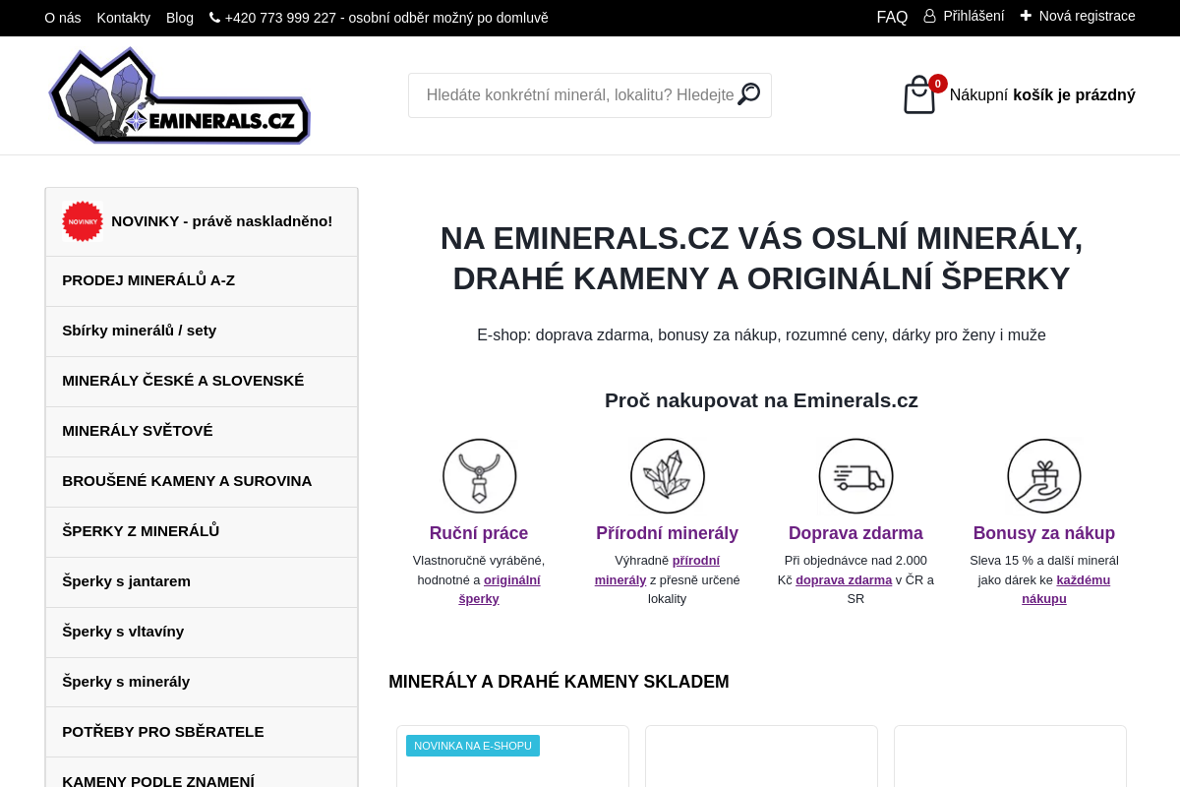Click the delivery truck icon
Viewport: 1180px width, 787px height.
coord(856,476)
